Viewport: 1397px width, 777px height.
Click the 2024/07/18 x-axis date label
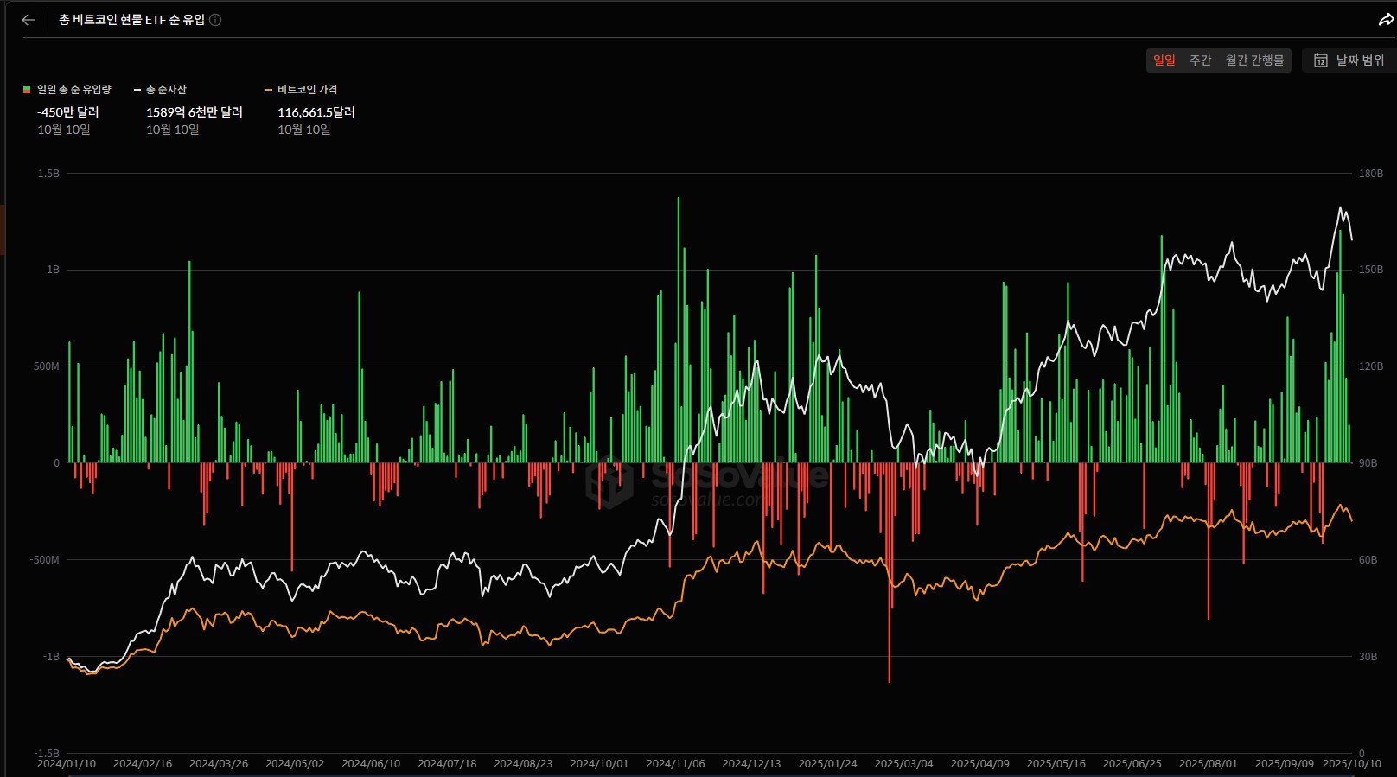447,764
